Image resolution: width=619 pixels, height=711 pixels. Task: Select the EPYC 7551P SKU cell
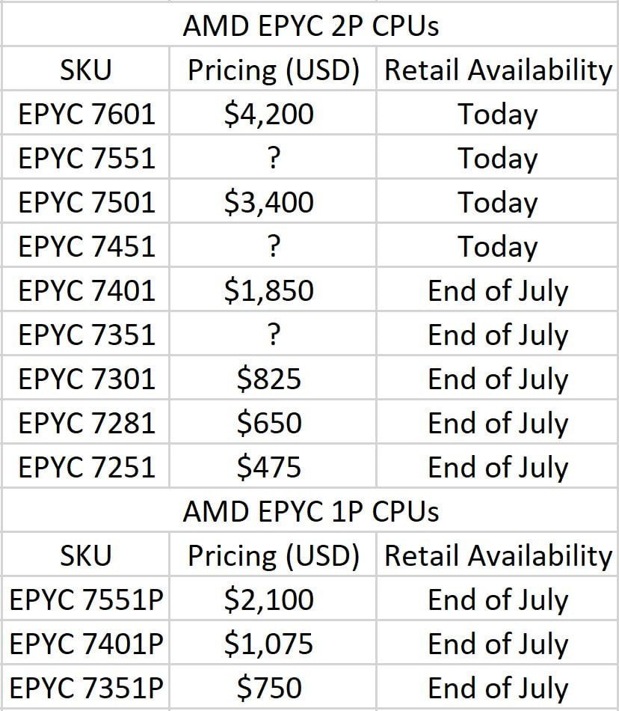(87, 599)
